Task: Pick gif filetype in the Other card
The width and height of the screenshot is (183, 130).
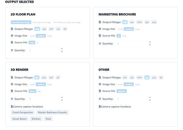Action: click(161, 78)
